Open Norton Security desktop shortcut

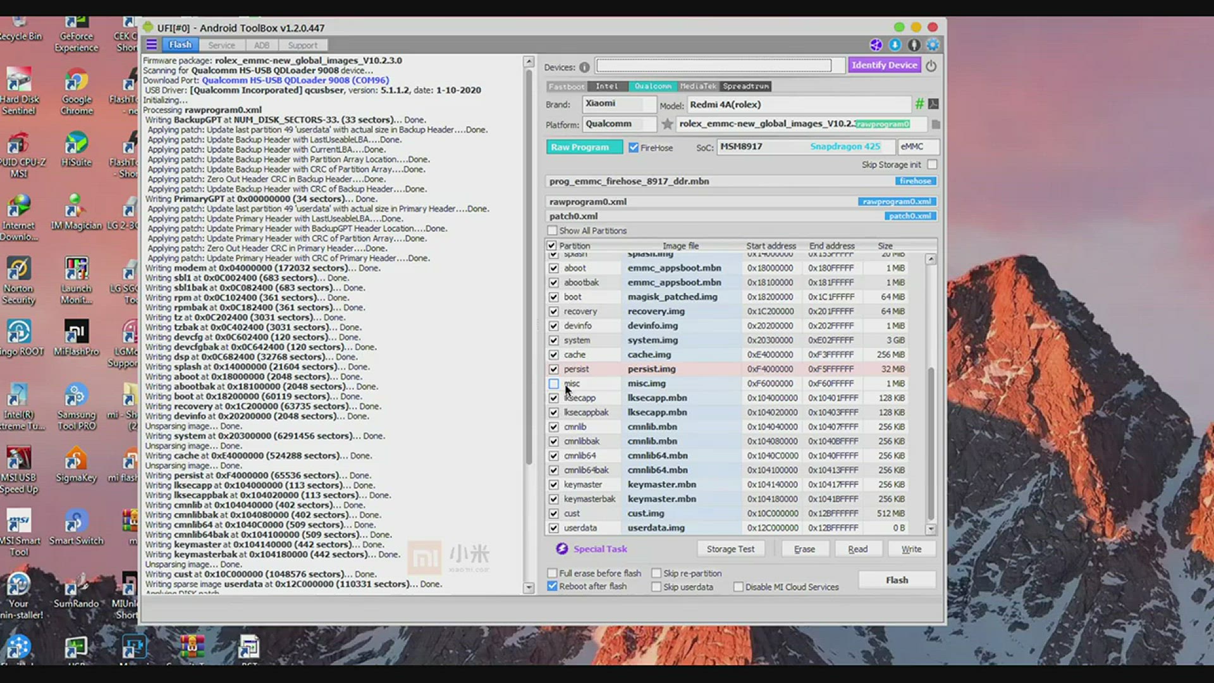[19, 281]
